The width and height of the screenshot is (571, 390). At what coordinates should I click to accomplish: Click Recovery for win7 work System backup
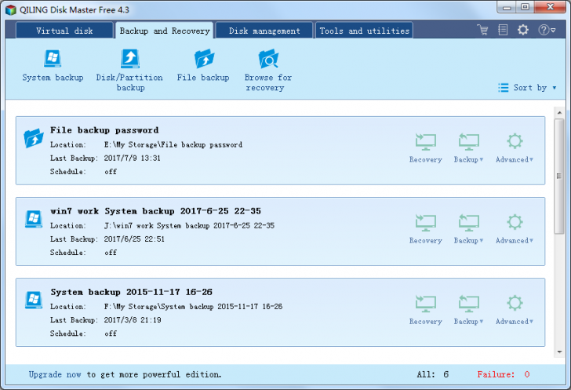(x=425, y=229)
